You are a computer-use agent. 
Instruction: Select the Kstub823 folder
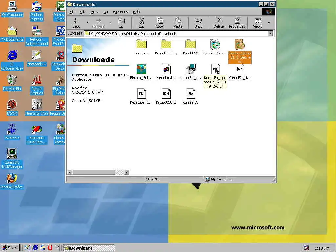point(191,47)
